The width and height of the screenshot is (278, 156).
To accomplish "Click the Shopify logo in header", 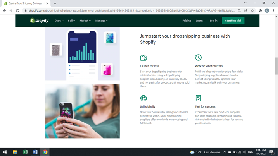I will click(39, 21).
